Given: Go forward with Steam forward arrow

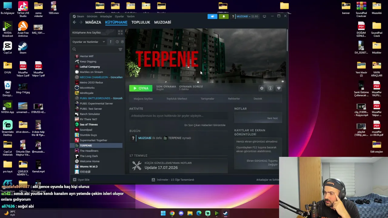Looking at the screenshot, I should click(81, 22).
